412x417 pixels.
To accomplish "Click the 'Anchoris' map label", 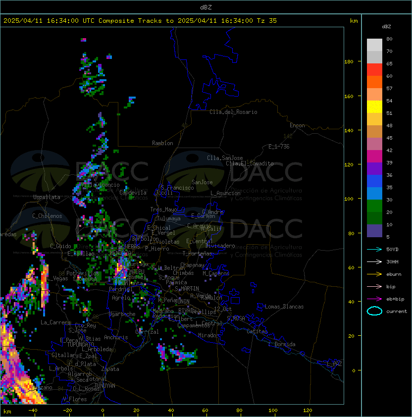I will 116,337.
